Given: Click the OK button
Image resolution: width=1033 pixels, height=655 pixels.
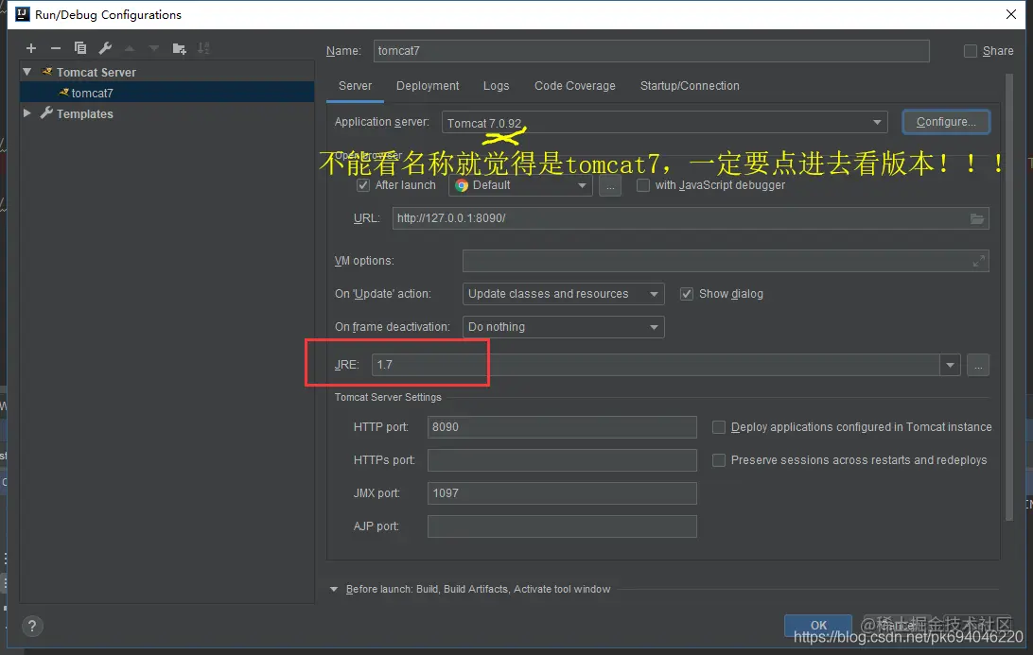Looking at the screenshot, I should [x=818, y=626].
